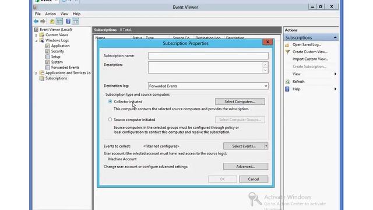Open the View menu in menu bar
373x210 pixels.
[x=64, y=14]
